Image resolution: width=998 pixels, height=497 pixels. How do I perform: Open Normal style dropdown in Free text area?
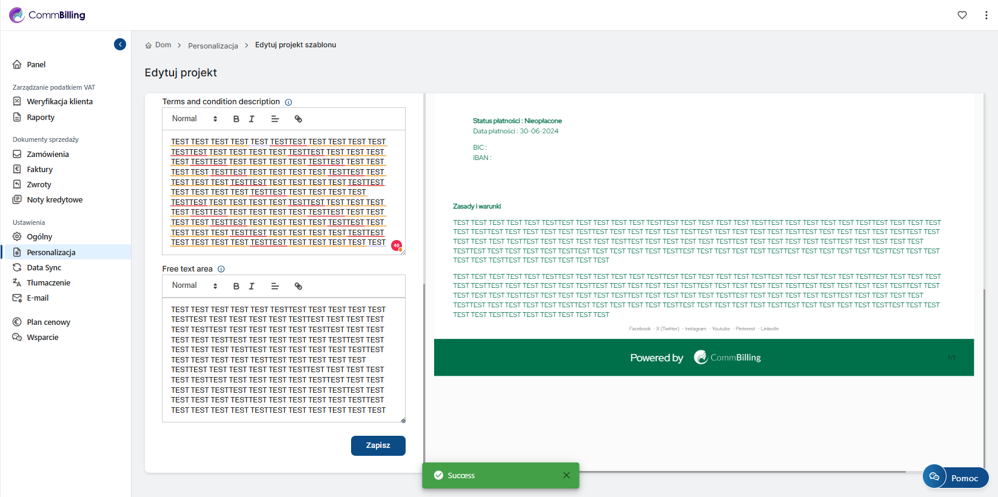tap(194, 285)
